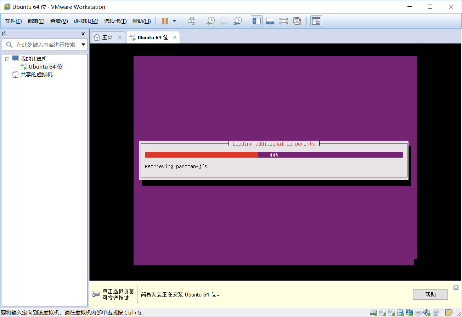The height and width of the screenshot is (317, 462).
Task: Open the 虚拟机(M) menu
Action: tap(86, 21)
